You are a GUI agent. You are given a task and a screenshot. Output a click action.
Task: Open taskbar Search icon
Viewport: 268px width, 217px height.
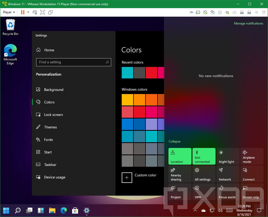18,210
